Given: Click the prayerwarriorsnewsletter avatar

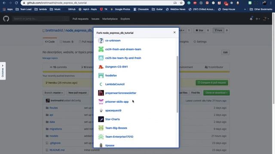Looking at the screenshot, I should click(101, 93).
